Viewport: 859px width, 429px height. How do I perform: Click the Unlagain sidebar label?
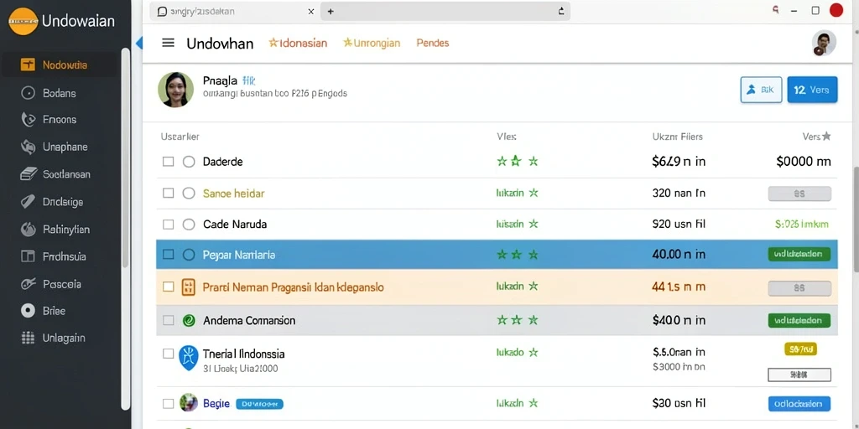coord(64,338)
